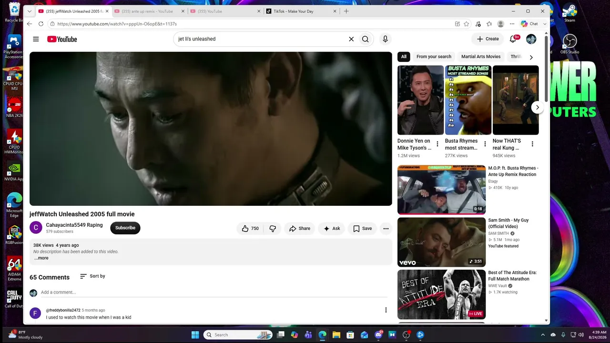610x343 pixels.
Task: Open options for freddybonilla2472's comment
Action: coord(386,310)
